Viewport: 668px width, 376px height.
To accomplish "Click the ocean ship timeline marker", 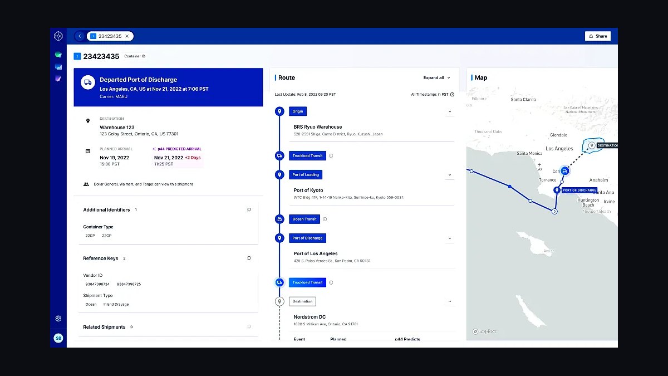I will (279, 219).
